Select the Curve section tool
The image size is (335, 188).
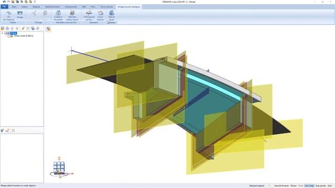point(100,15)
